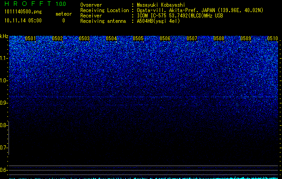Click the 0508 time marker
Image resolution: width=282 pixels, height=179 pixels.
219,38
